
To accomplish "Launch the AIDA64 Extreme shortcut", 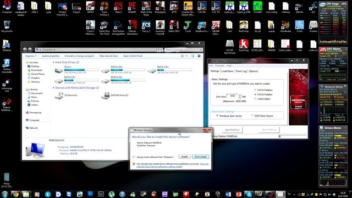I will click(x=216, y=28).
